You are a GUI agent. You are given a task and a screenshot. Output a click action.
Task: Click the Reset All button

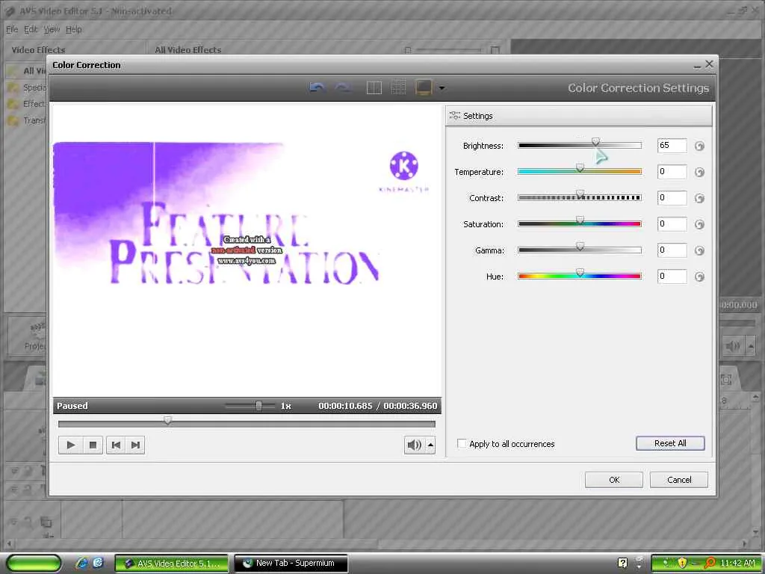(670, 443)
